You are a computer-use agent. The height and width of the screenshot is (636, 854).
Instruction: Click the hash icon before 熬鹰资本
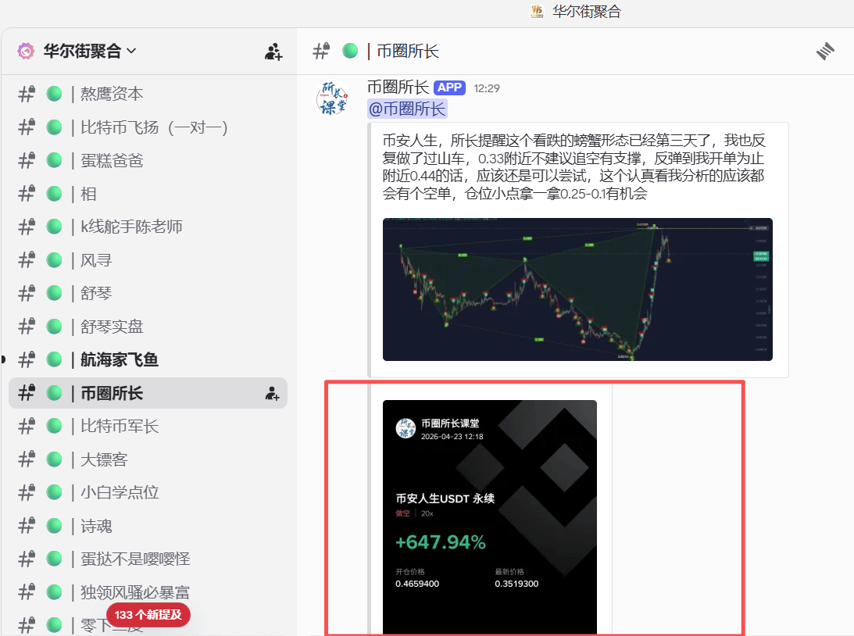[x=27, y=94]
